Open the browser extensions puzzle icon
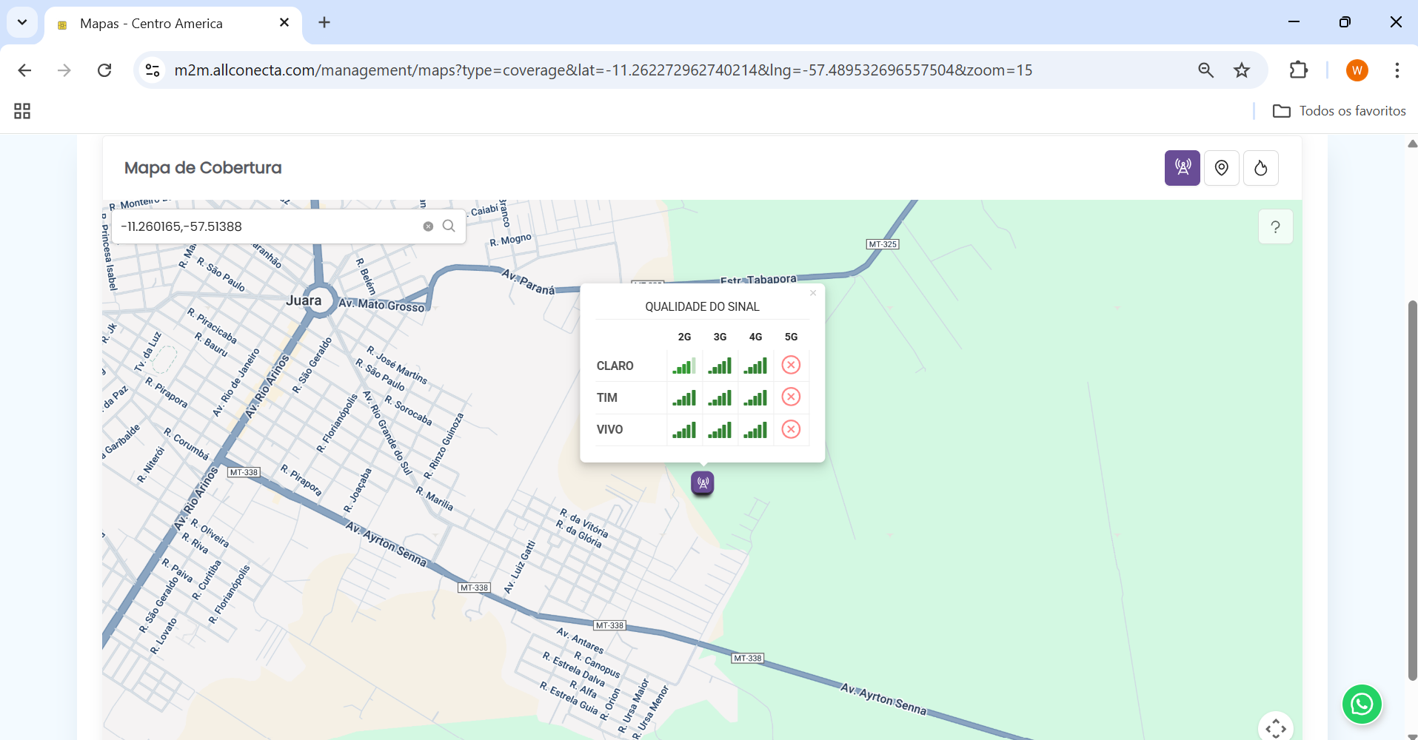 pos(1298,70)
